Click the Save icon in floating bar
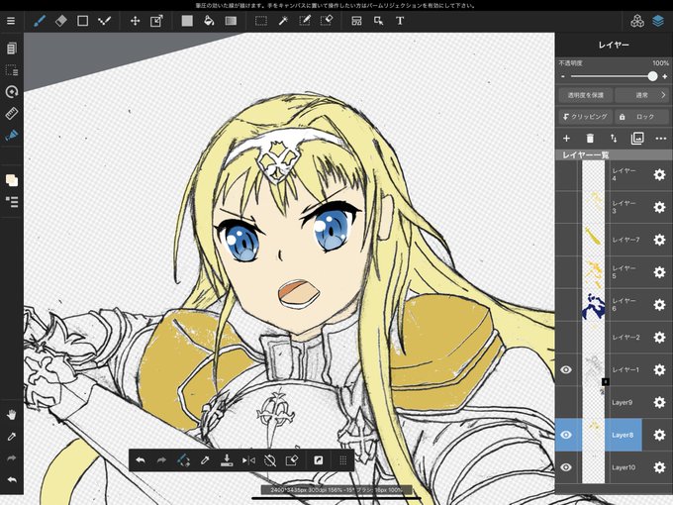Viewport: 673px width, 505px height. 227,460
